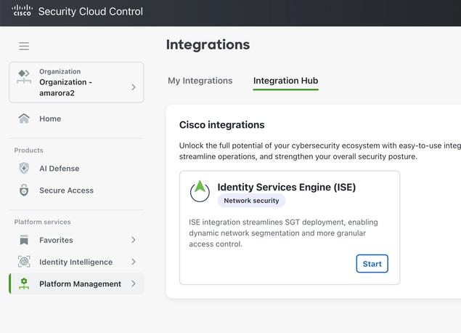461x333 pixels.
Task: Expand the Identity Intelligence chevron
Action: [x=134, y=262]
